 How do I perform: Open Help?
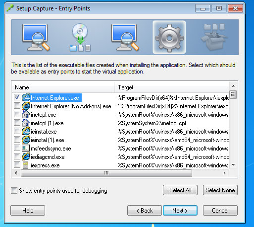pyautogui.click(x=28, y=211)
